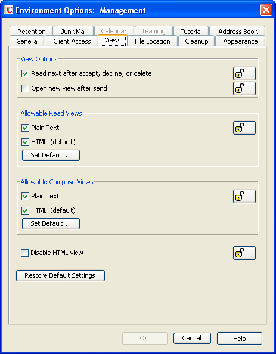
Task: Toggle 'Read next after accept, decline, or delete'
Action: pyautogui.click(x=25, y=73)
